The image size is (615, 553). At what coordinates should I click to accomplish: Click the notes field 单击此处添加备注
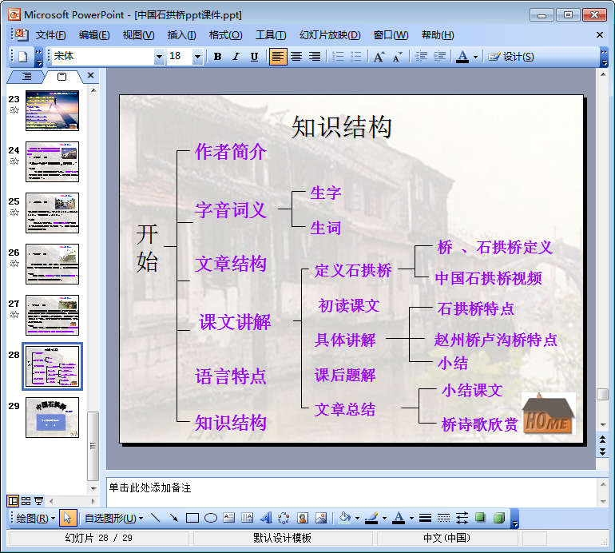[351, 492]
